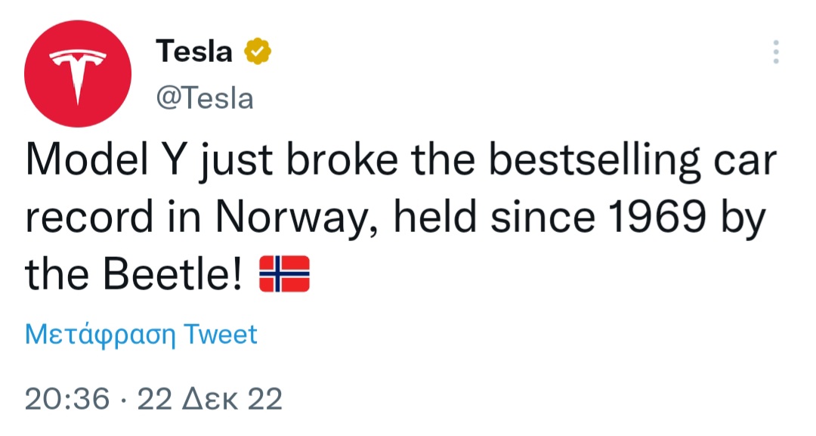
Task: Open the @Tesla handle link
Action: click(204, 98)
